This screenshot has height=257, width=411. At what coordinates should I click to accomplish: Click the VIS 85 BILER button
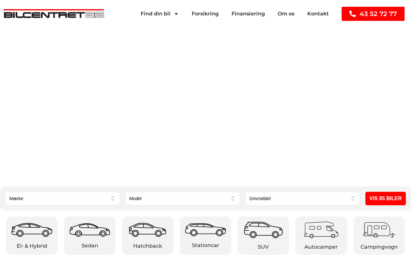pyautogui.click(x=386, y=199)
